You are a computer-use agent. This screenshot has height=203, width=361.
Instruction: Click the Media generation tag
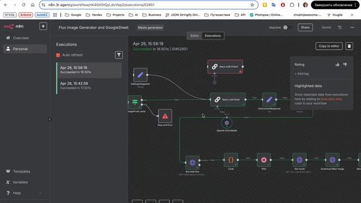pyautogui.click(x=150, y=28)
